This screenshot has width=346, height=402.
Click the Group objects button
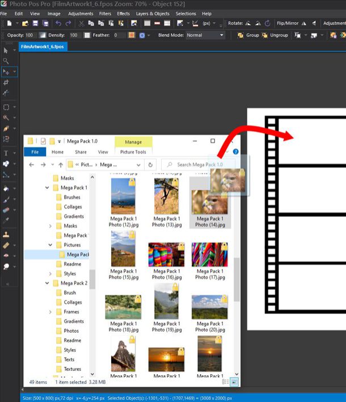point(248,35)
